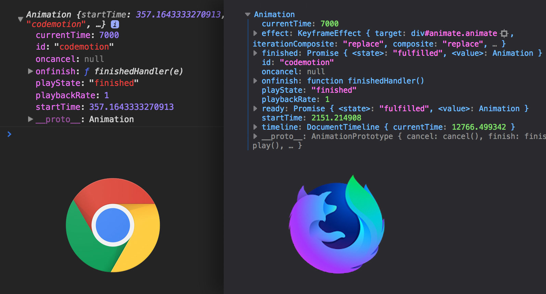The width and height of the screenshot is (546, 294).
Task: Expand the ready: Promise entry
Action: coord(255,108)
